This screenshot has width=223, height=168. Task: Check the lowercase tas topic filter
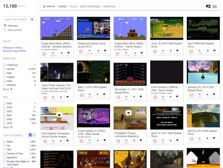tap(5, 146)
